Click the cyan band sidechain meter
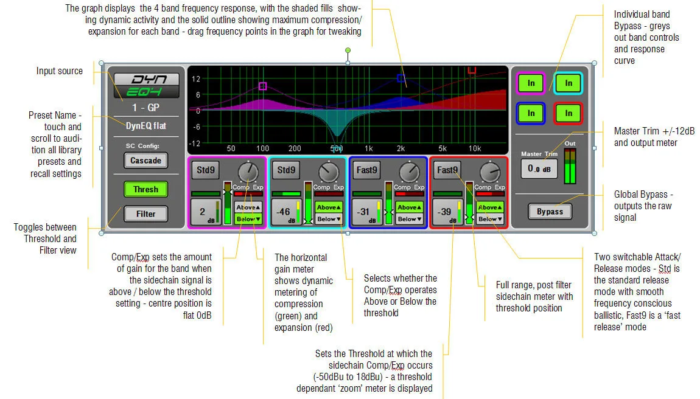Viewport: 700px width, 399px height. click(308, 203)
